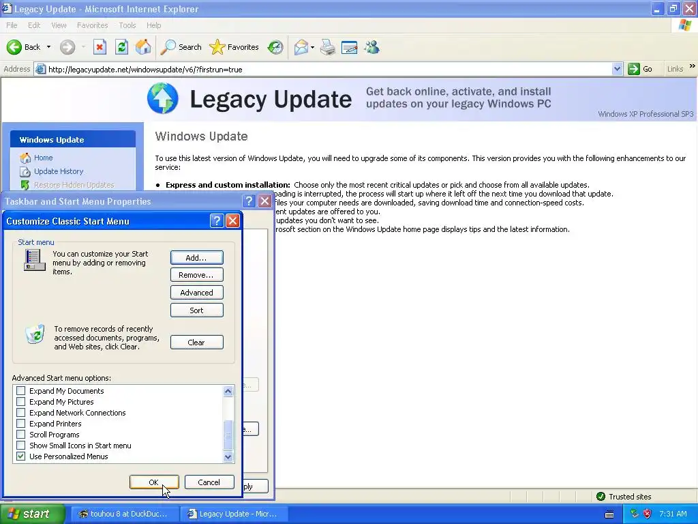Print the page with printer icon
698x524 pixels.
pyautogui.click(x=328, y=47)
